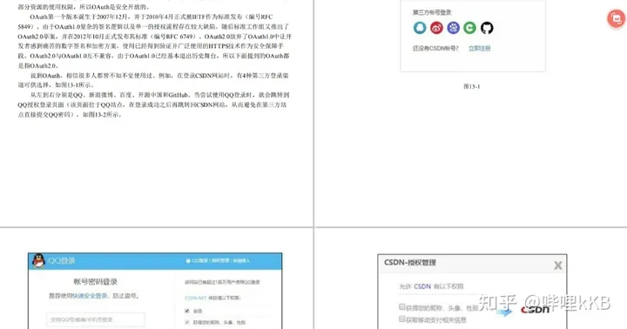Click the Baidu paw login icon
Screen dimensions: 627x329
(453, 28)
